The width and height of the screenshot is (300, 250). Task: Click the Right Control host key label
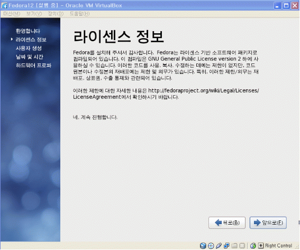[x=278, y=246]
